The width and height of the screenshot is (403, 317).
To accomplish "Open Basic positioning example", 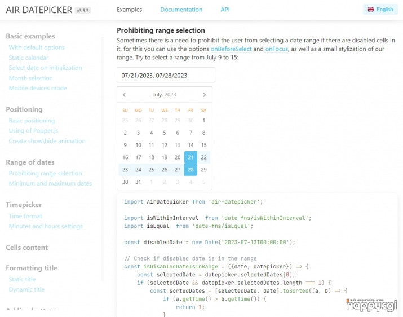I will point(32,121).
